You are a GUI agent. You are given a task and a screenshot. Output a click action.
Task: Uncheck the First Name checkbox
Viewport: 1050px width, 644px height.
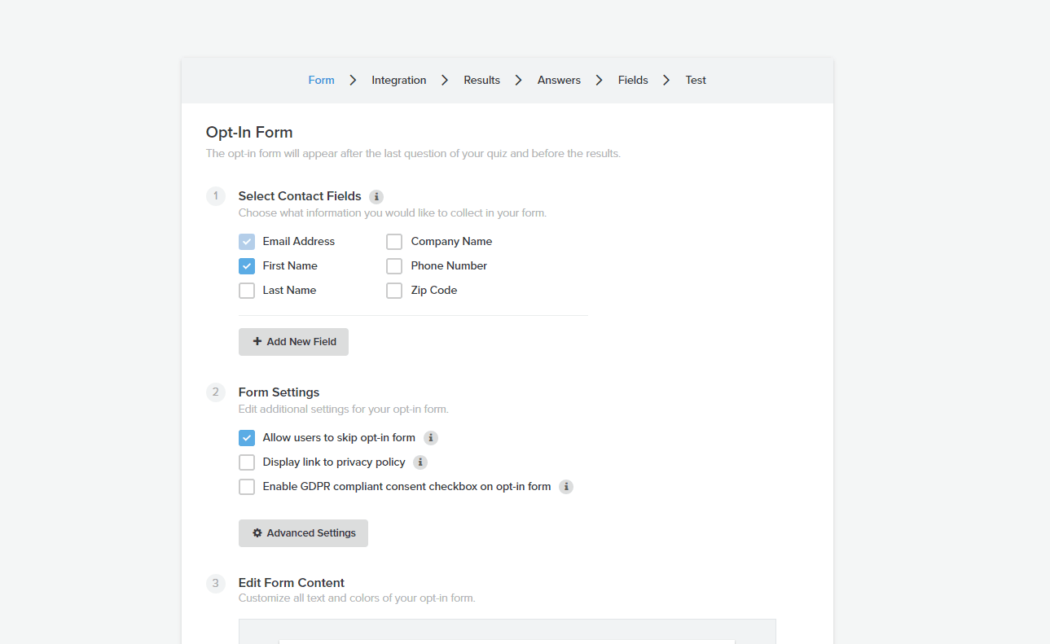pyautogui.click(x=247, y=266)
